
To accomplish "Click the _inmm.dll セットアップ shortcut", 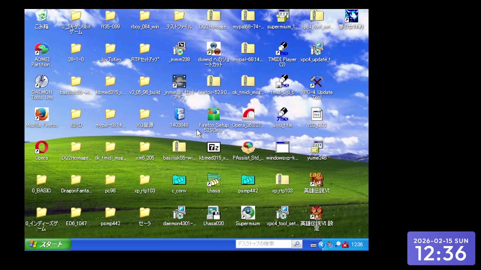I will (179, 81).
